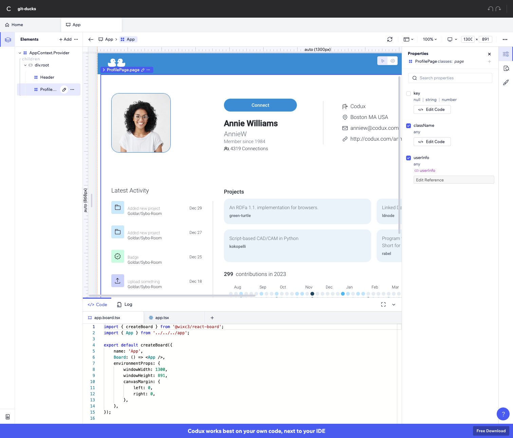
Task: Click pencil icon next to ProfilePage.page tag
Action: pyautogui.click(x=143, y=70)
